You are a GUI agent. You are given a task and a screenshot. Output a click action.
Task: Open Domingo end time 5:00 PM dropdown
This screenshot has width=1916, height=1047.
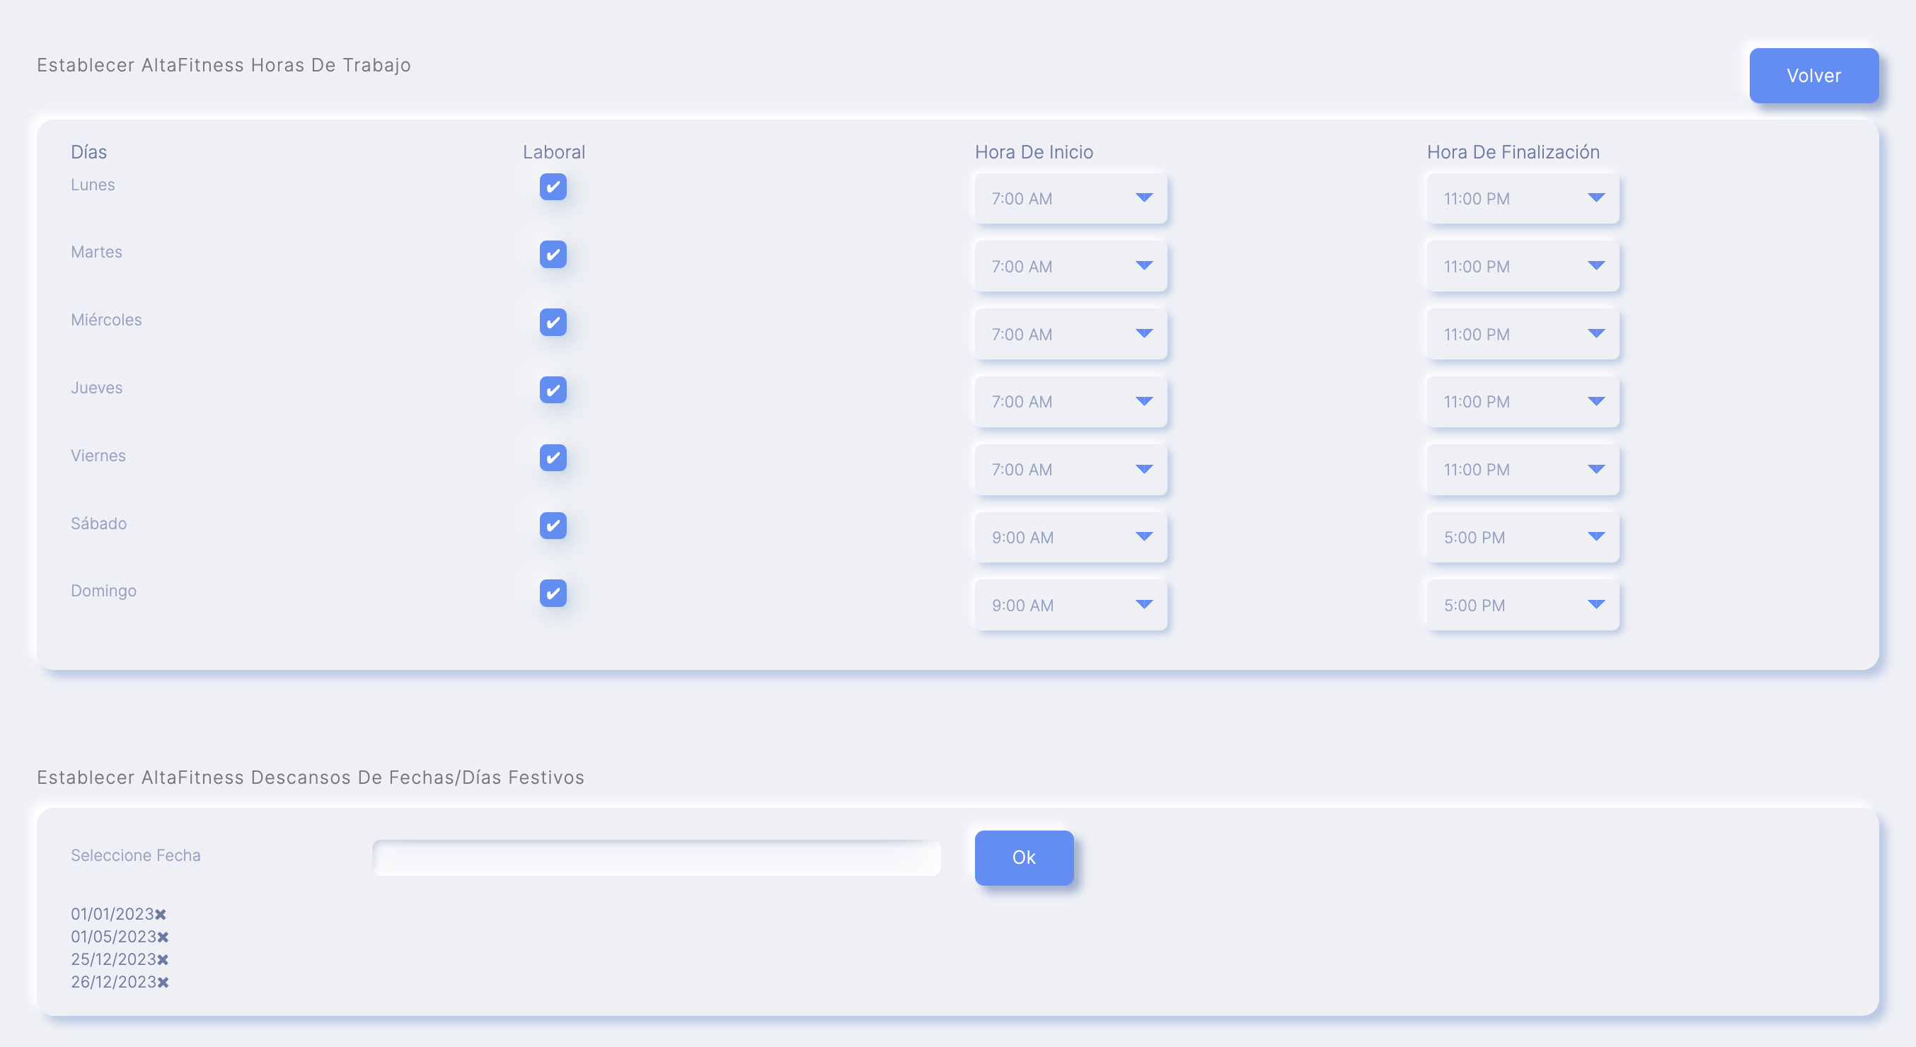pos(1523,606)
